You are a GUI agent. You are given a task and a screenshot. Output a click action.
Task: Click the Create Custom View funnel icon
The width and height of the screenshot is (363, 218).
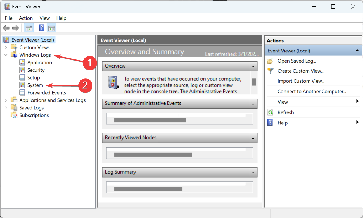tap(270, 71)
